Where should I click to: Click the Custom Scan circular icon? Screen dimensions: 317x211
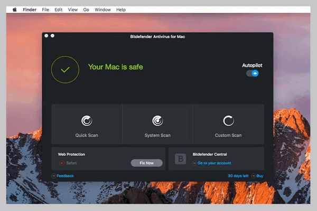[228, 121]
